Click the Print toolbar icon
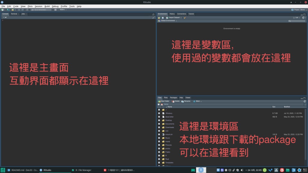This screenshot has width=308, height=173. [27, 10]
